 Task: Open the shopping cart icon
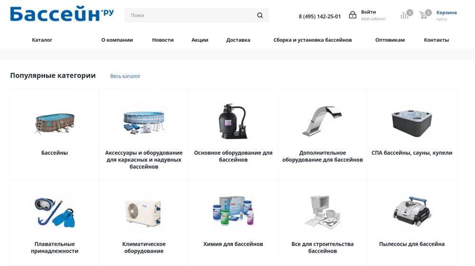click(423, 15)
